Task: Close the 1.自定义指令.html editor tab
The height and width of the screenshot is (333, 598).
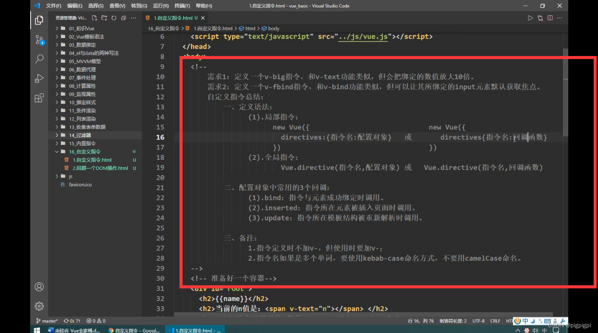Action: tap(203, 18)
